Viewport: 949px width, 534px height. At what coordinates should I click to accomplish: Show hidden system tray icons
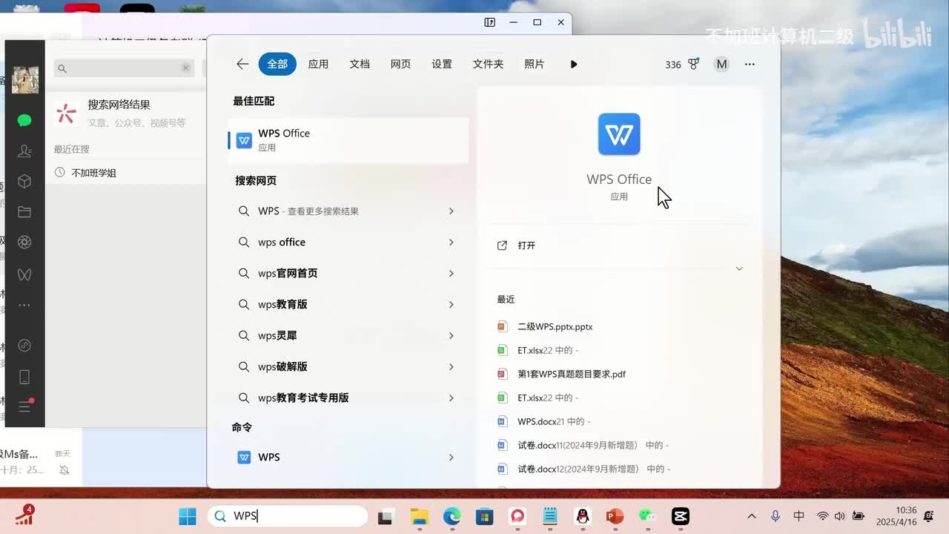click(x=752, y=516)
